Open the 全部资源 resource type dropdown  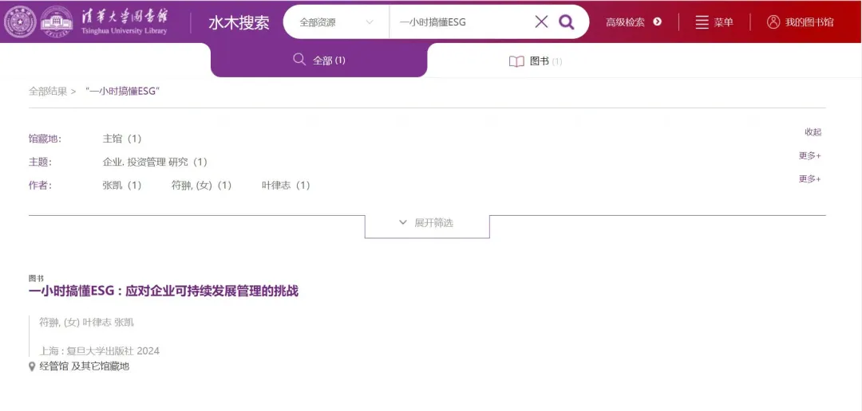[x=336, y=22]
